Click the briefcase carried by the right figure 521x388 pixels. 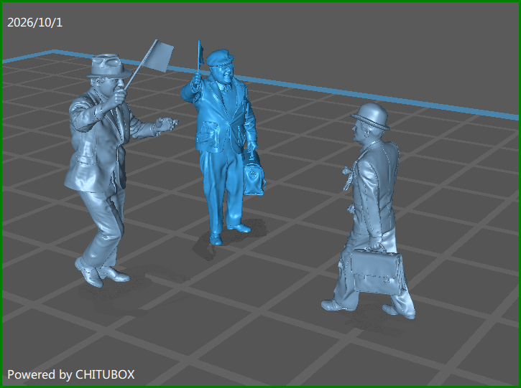tap(378, 272)
